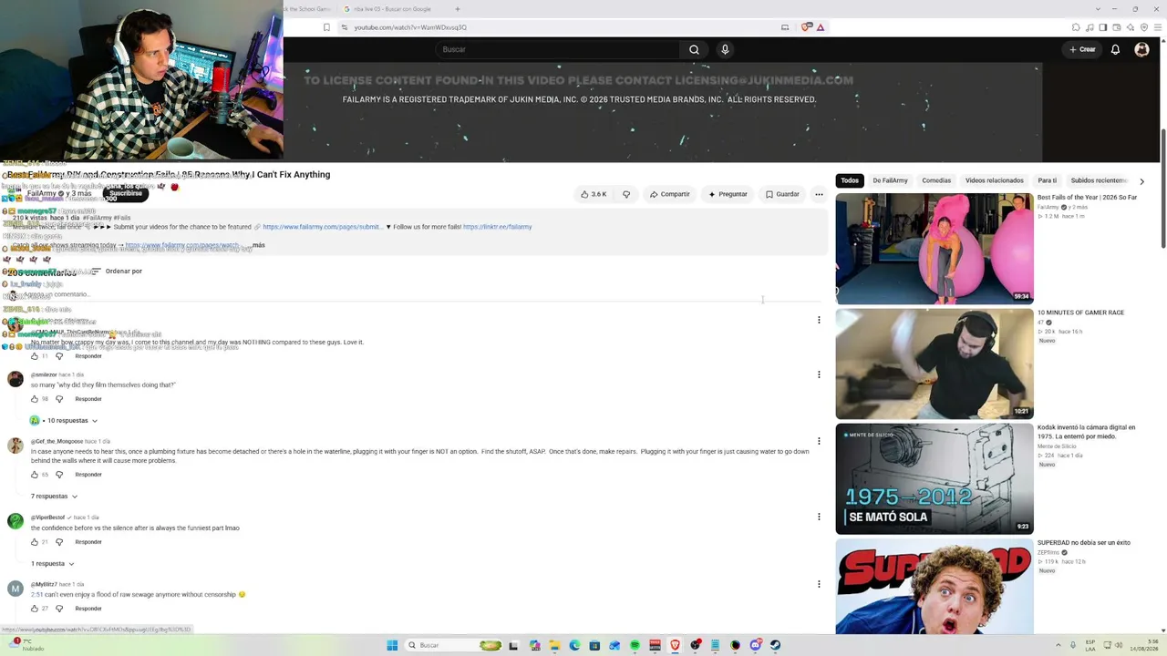Select the Para ti filter chip
This screenshot has height=656, width=1167.
click(1047, 180)
